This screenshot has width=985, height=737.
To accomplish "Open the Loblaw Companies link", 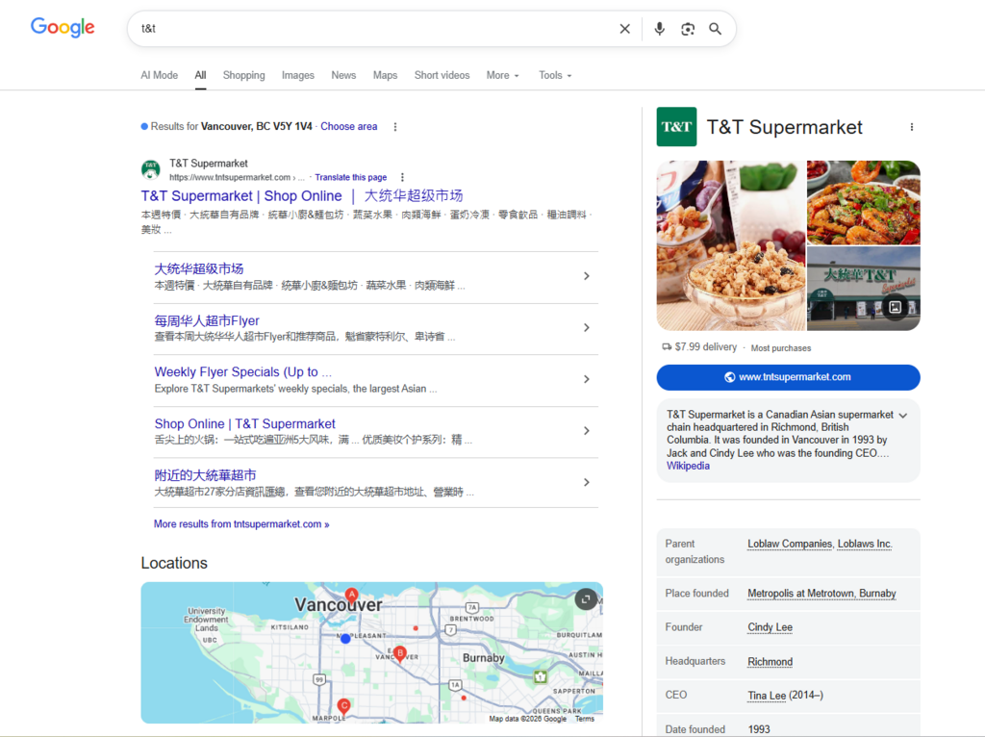I will pos(789,543).
